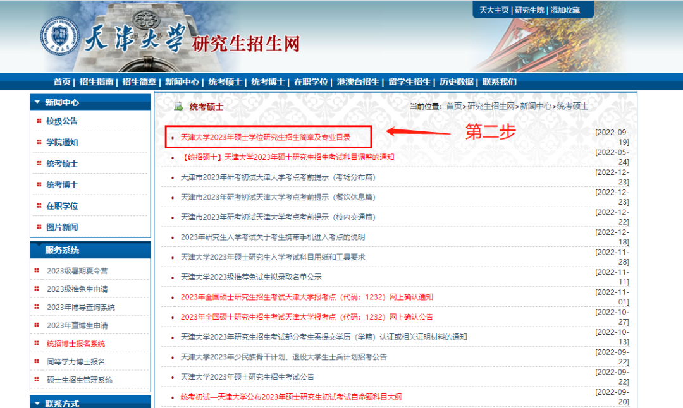Select 图片新闻 in the sidebar
Screen dimensions: 683x408
coord(62,227)
